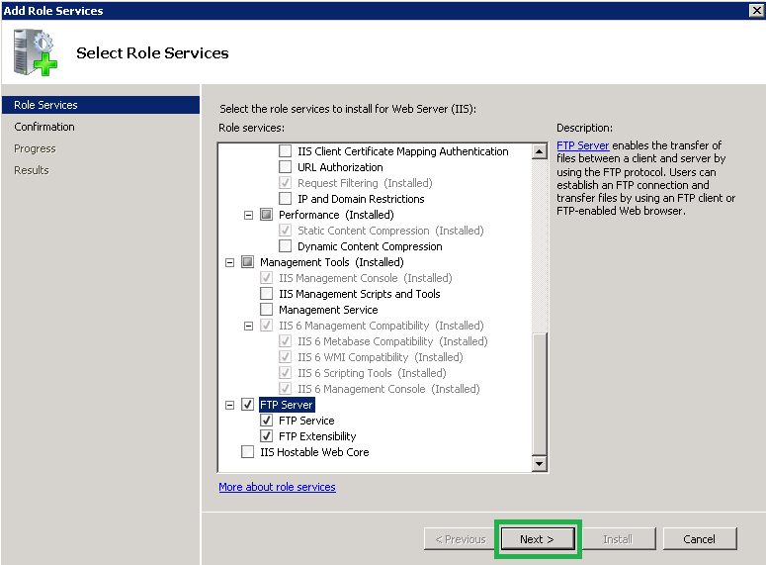The width and height of the screenshot is (766, 565).
Task: Cancel the role services wizard
Action: pos(700,539)
